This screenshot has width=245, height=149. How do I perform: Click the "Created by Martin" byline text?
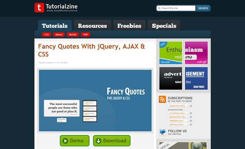53,63
